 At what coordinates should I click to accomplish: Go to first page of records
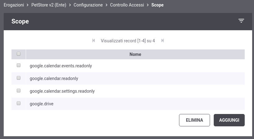(94, 40)
